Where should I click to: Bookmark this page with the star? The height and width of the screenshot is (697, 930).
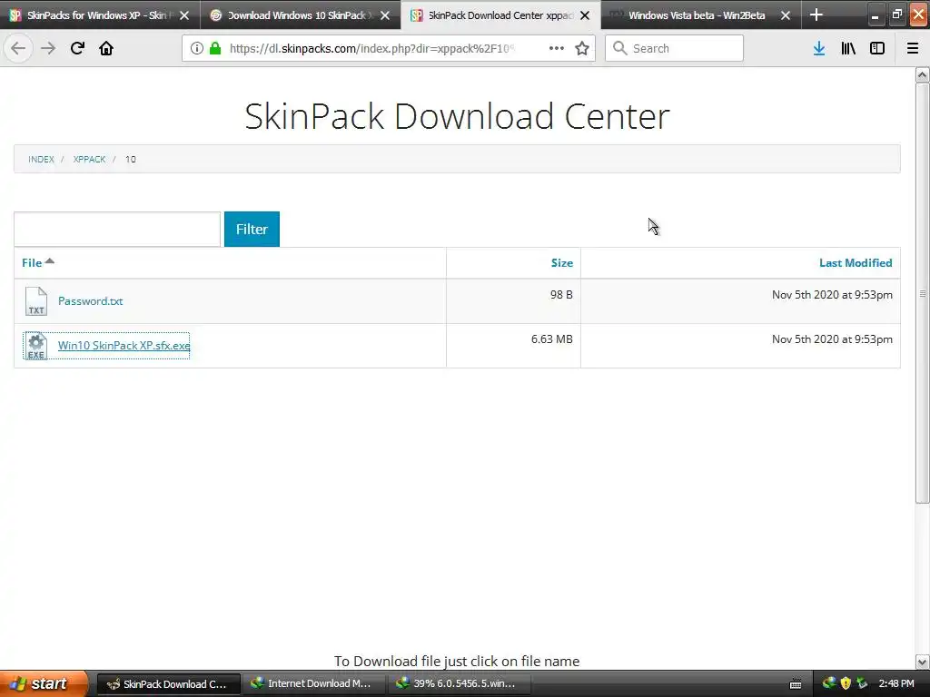[582, 48]
